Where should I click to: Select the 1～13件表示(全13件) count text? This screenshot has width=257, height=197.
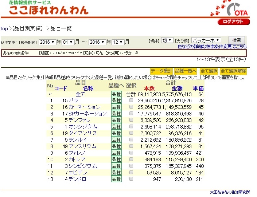click(221, 59)
